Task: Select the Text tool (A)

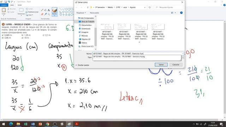Action: coord(49,10)
